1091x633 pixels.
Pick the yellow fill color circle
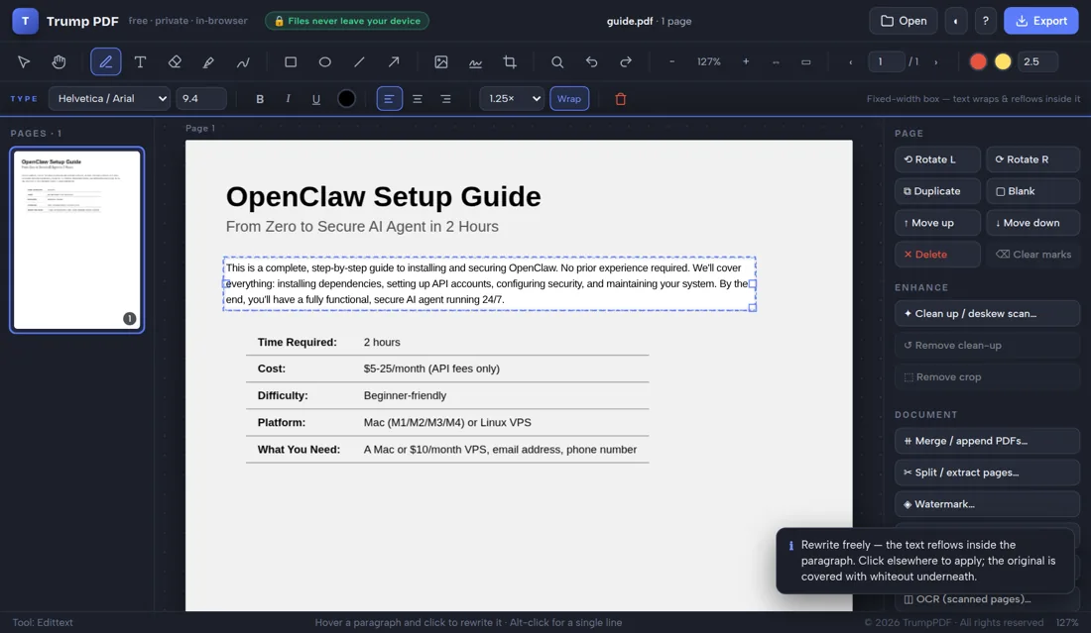point(1003,61)
